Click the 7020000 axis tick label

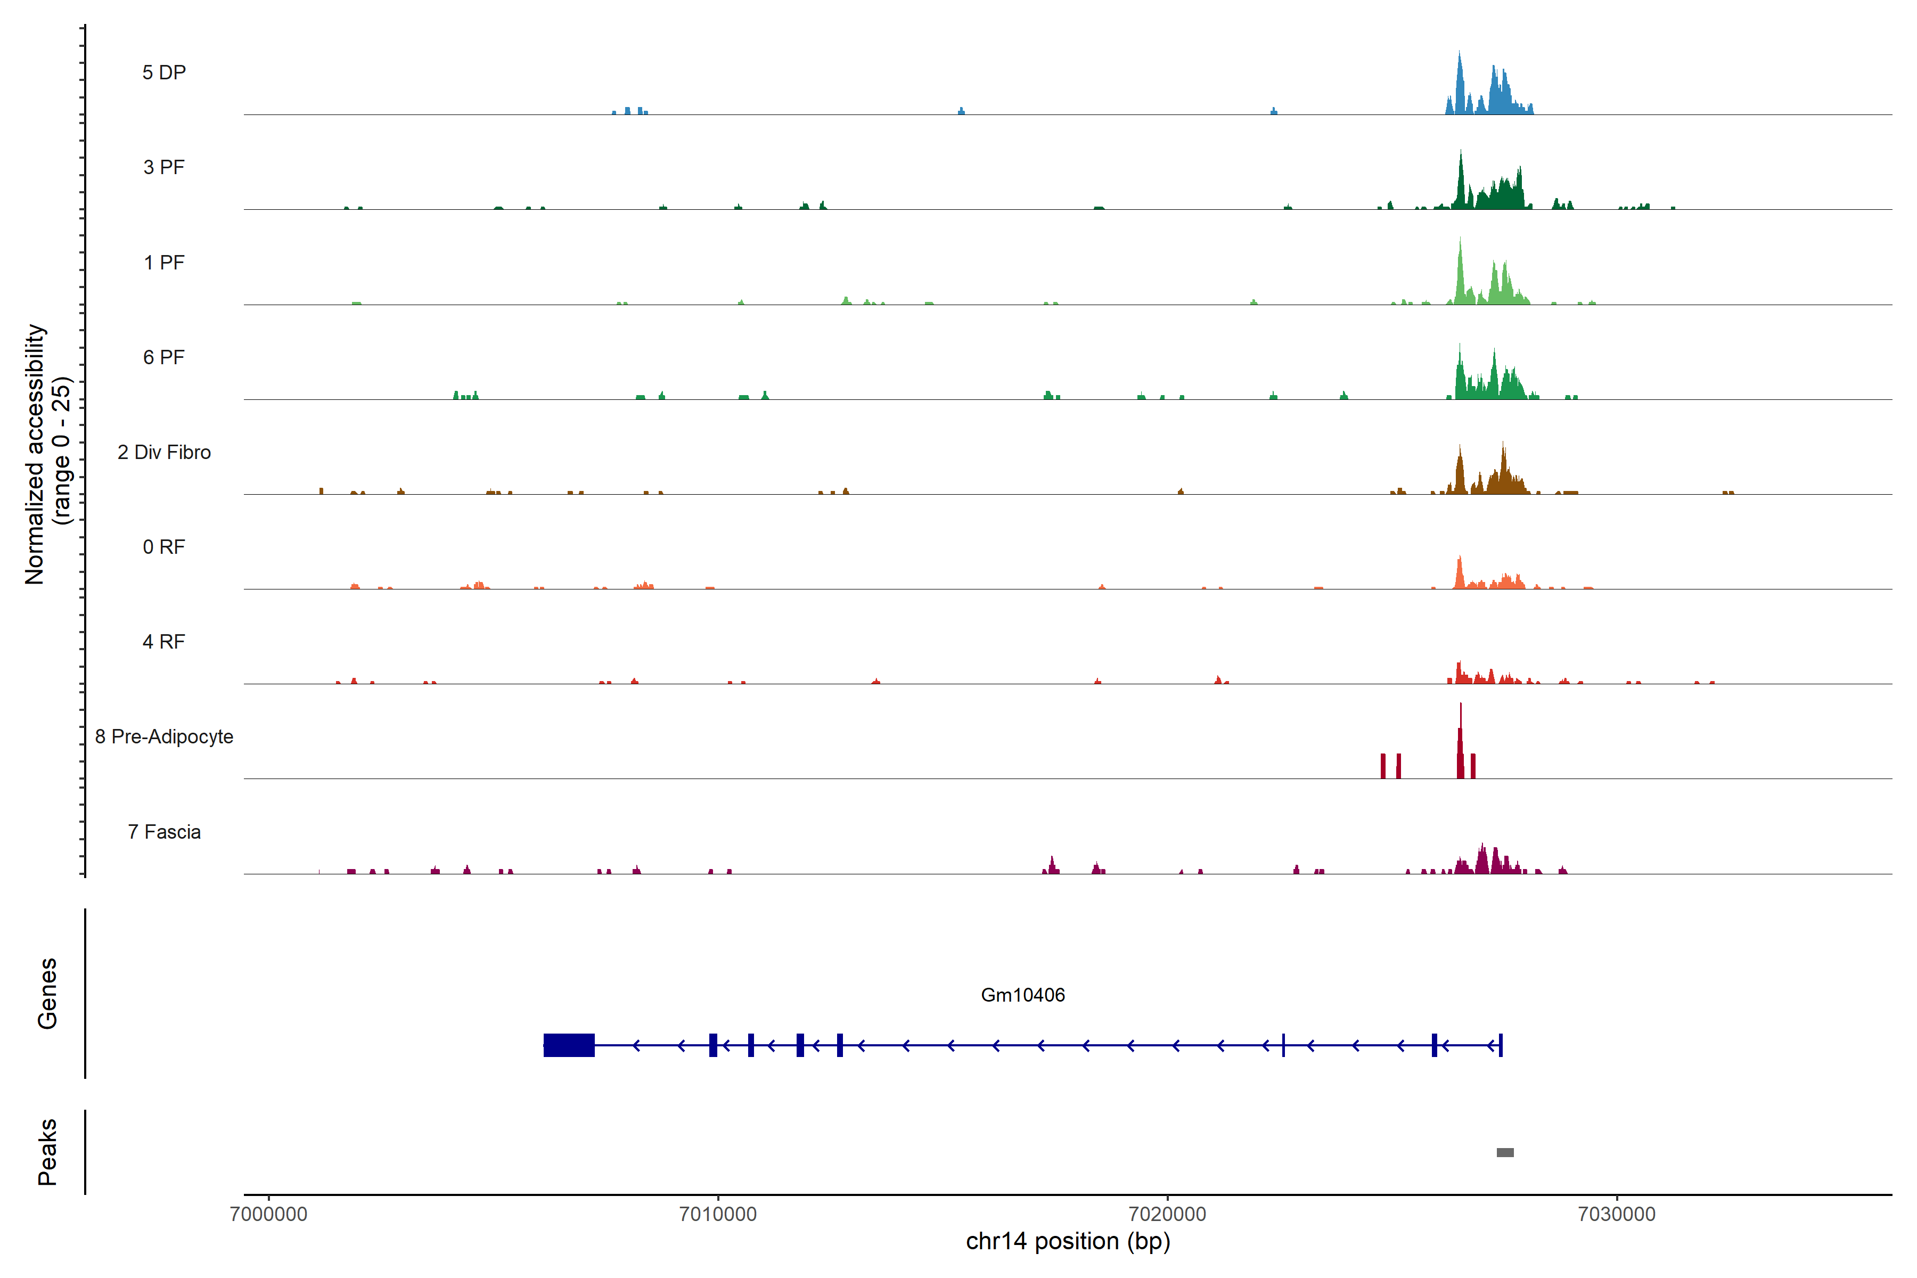click(1167, 1214)
